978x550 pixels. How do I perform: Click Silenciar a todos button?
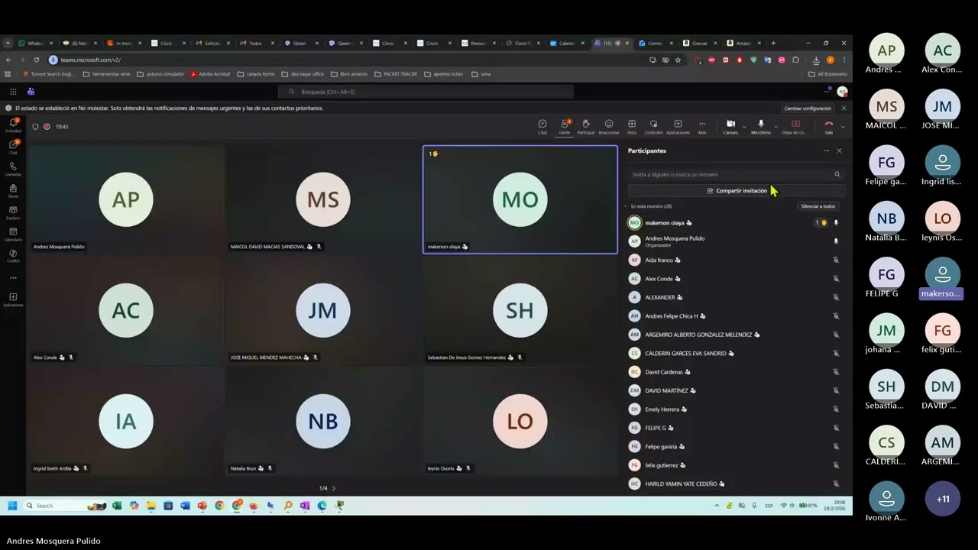(x=818, y=206)
